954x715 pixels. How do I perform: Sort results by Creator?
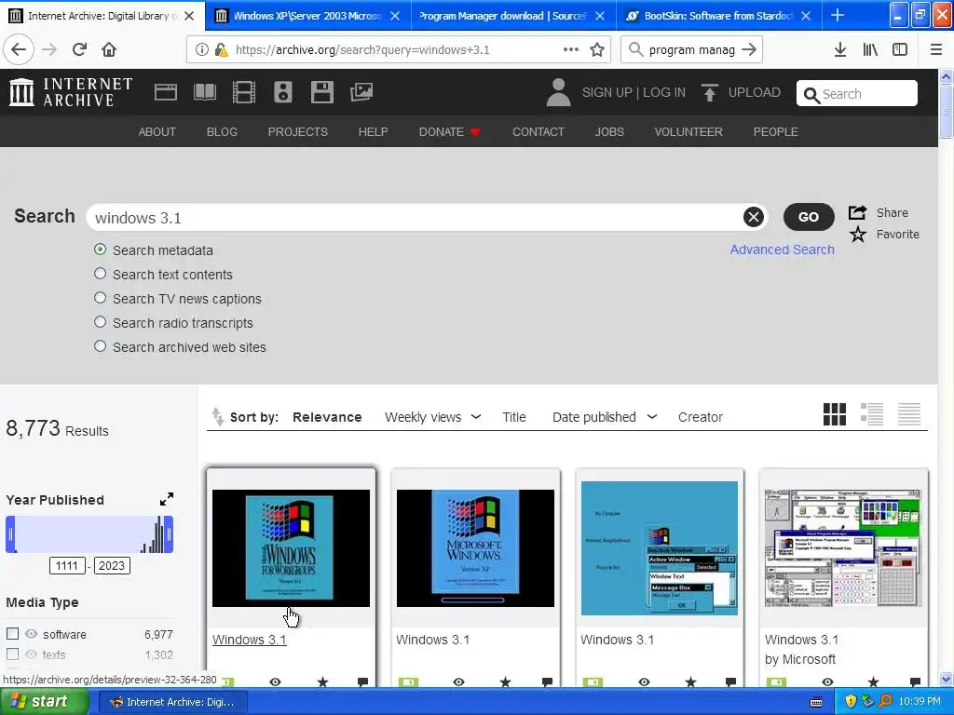click(x=701, y=417)
